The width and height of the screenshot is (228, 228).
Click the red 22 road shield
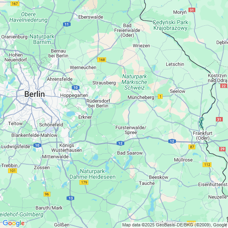tap(224, 86)
